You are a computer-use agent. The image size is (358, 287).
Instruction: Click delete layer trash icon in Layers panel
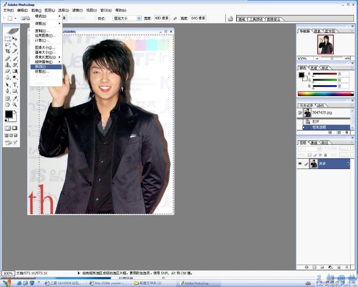click(347, 267)
